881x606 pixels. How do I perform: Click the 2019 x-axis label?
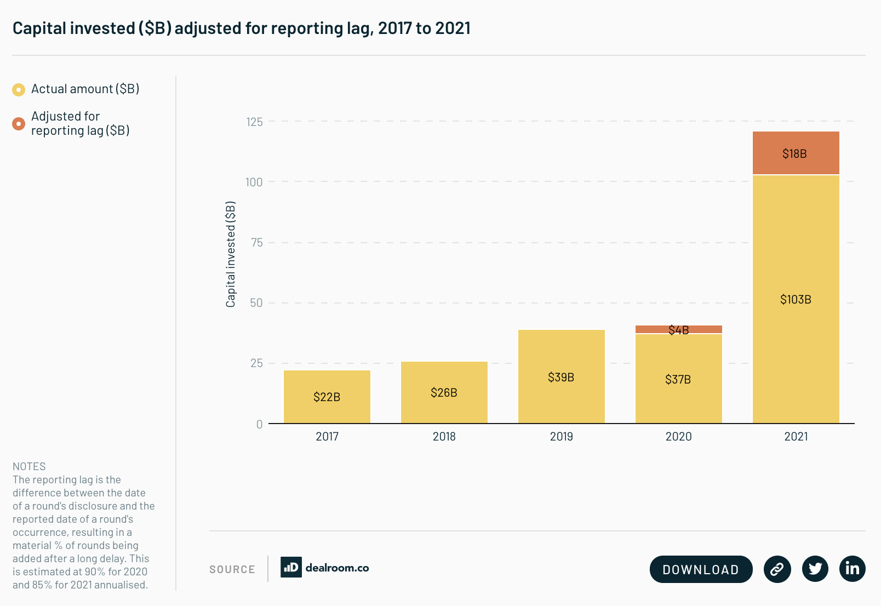[x=562, y=437]
